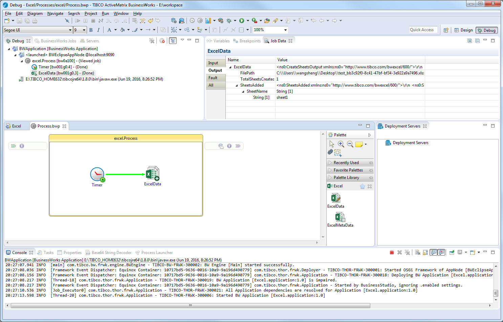Viewport: 503px width, 322px height.
Task: Pick the ExcelMetaData activity in the palette
Action: click(x=340, y=220)
